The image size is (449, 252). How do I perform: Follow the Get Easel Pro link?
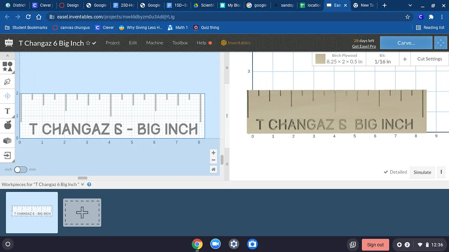pos(364,46)
